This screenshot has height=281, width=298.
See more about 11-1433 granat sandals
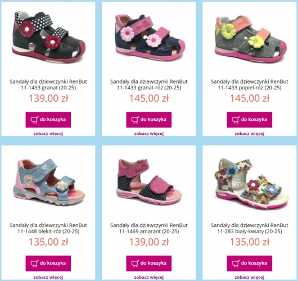(x=48, y=134)
